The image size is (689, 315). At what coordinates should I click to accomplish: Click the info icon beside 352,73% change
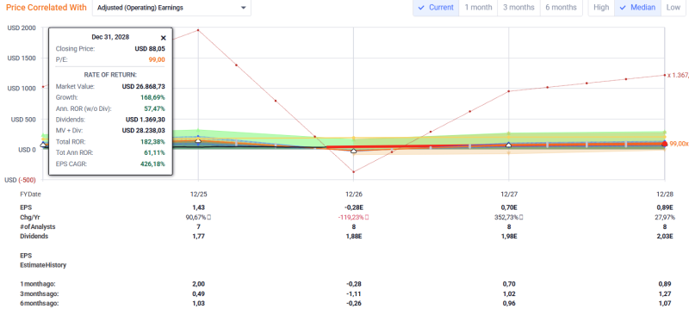523,217
